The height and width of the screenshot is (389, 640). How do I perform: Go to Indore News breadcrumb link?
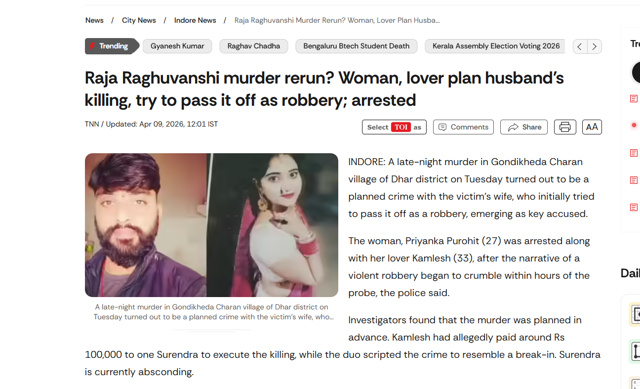pos(195,20)
